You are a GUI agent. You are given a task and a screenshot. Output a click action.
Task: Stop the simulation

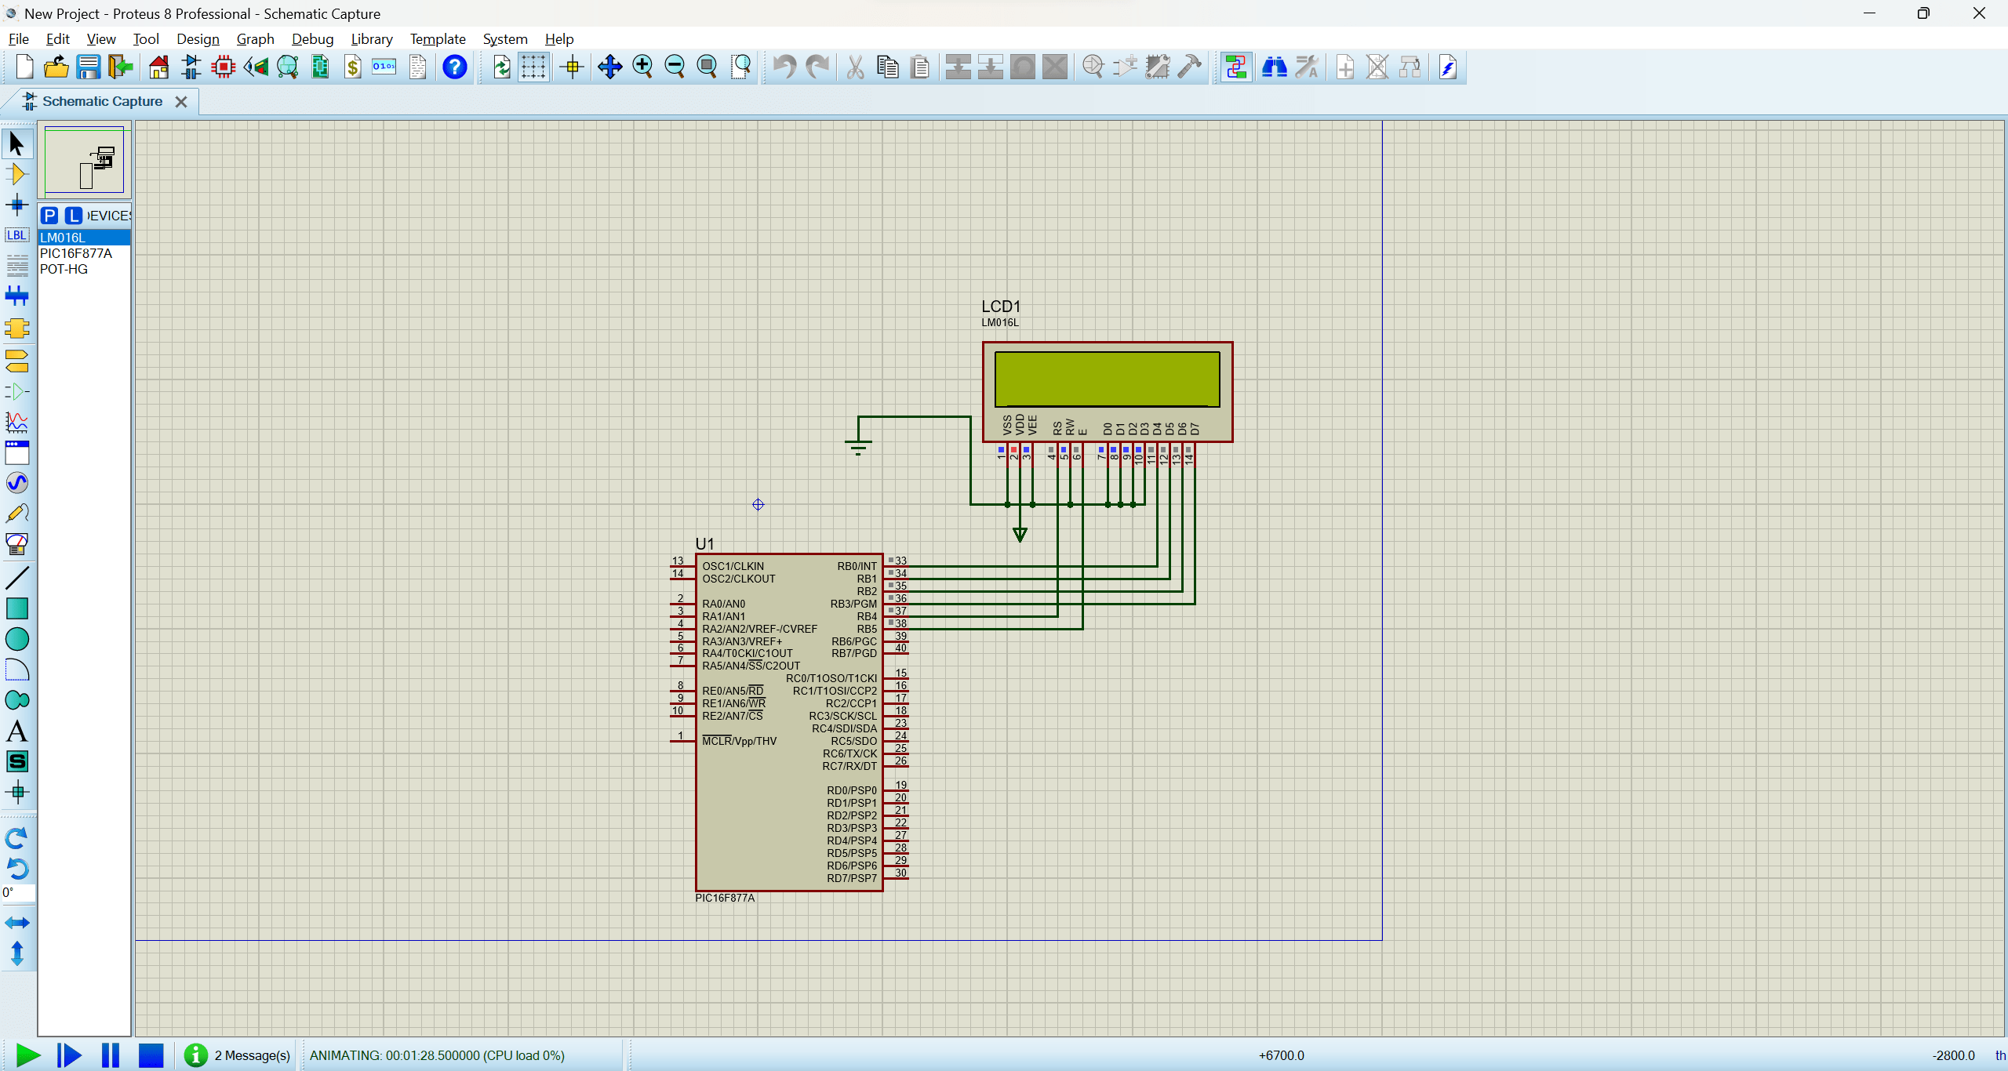tap(151, 1055)
